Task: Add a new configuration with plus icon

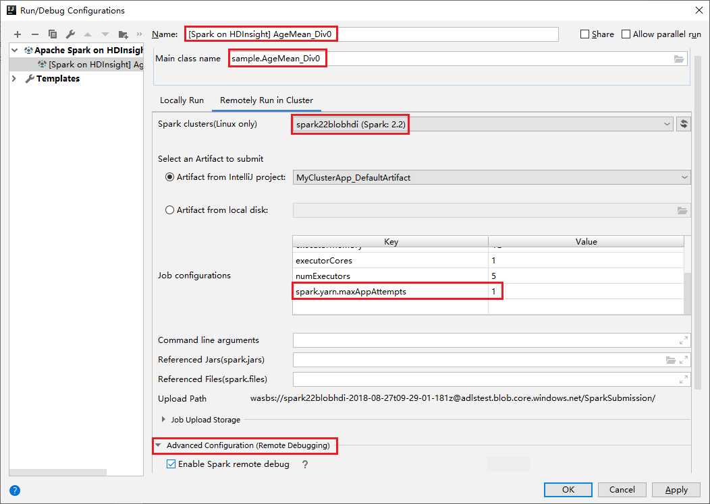Action: click(x=18, y=34)
